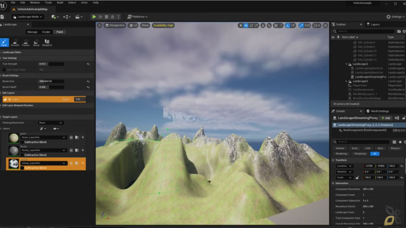Click the Details table view icon beside search
The image size is (406, 228).
coord(394,142)
